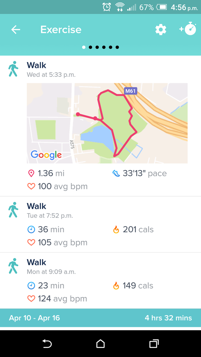The height and width of the screenshot is (357, 201).
Task: Open Wed 5:33 p.m. Walk entry title
Action: (36, 65)
